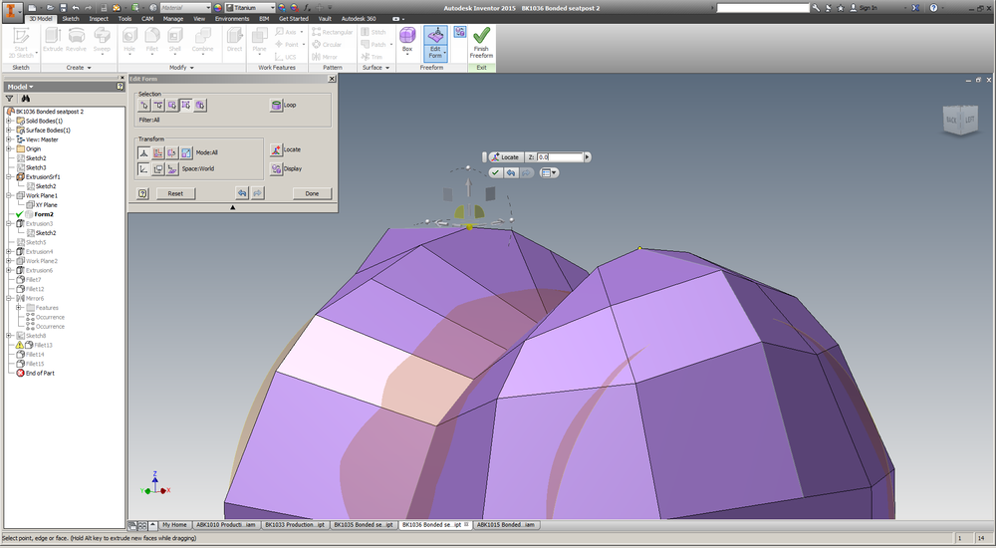Viewport: 996px width, 548px height.
Task: Click the Z value input field
Action: tap(560, 157)
